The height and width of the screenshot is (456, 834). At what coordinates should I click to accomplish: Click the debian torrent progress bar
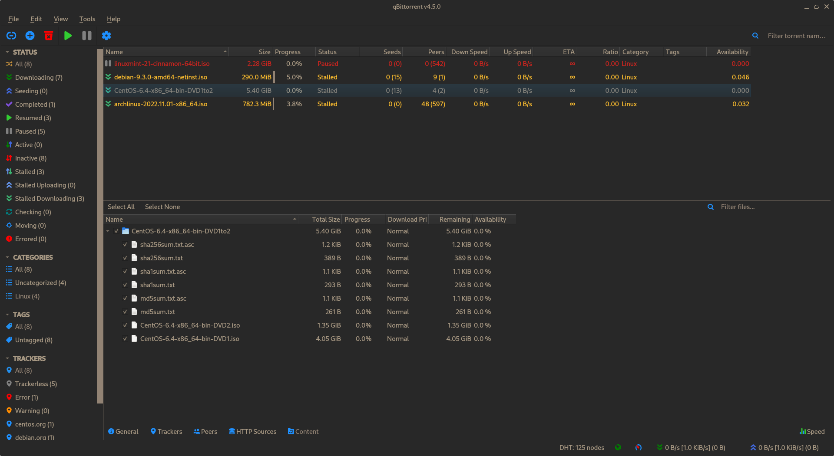[294, 77]
